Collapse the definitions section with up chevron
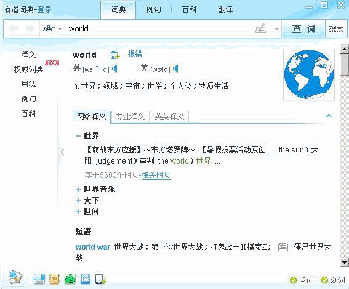 tap(329, 116)
